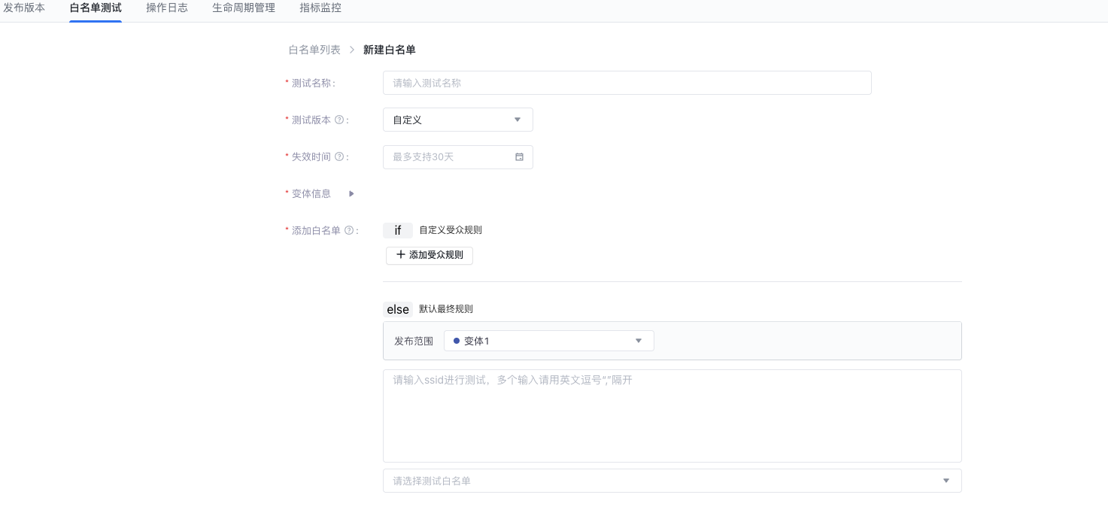Click the 默认最终规则 label
The width and height of the screenshot is (1108, 519).
point(446,309)
